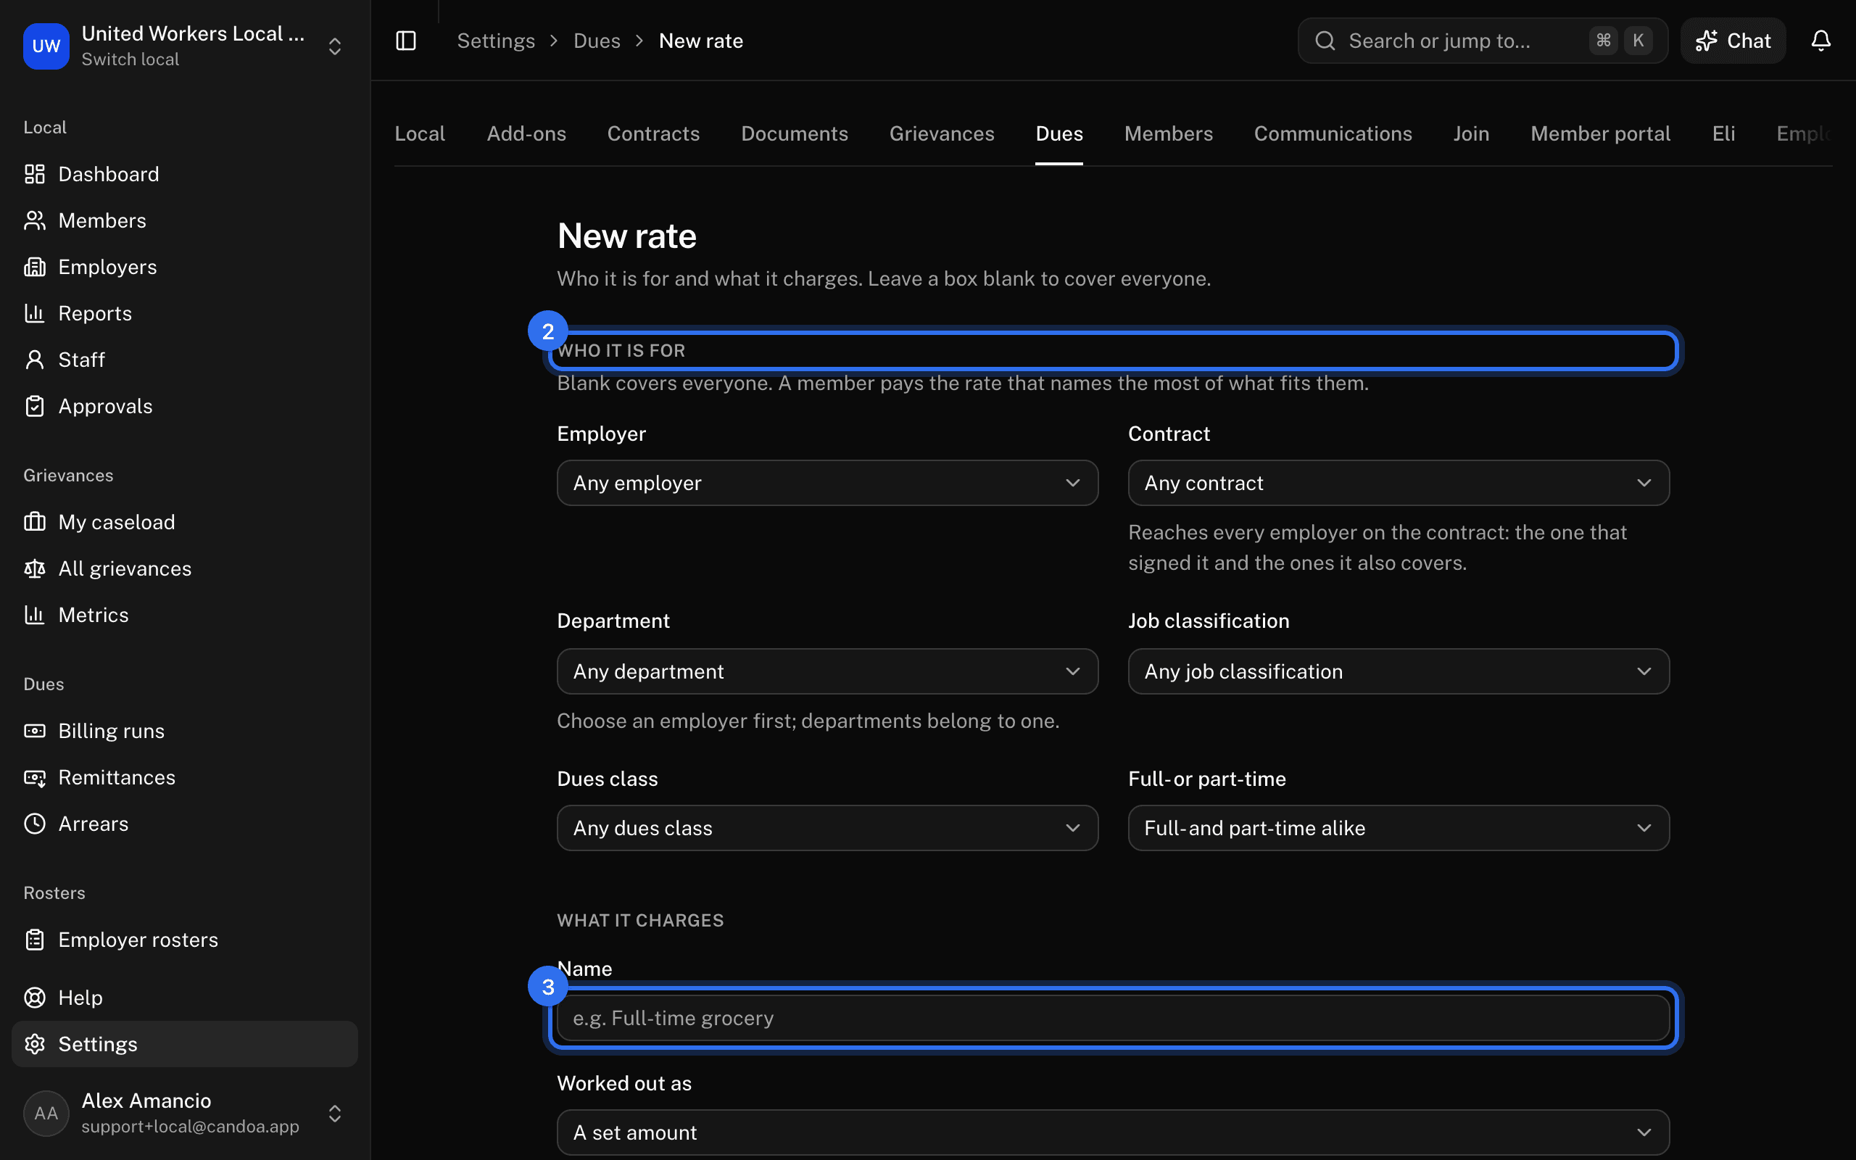The height and width of the screenshot is (1160, 1856).
Task: Click the Members people icon in sidebar
Action: (x=35, y=220)
